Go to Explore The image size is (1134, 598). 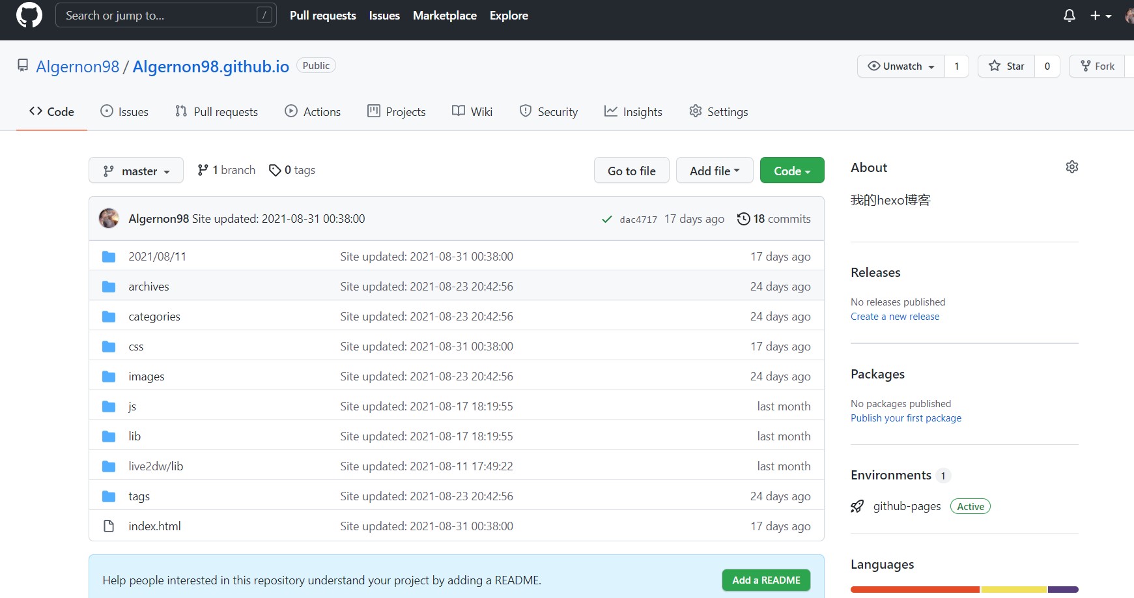[509, 16]
